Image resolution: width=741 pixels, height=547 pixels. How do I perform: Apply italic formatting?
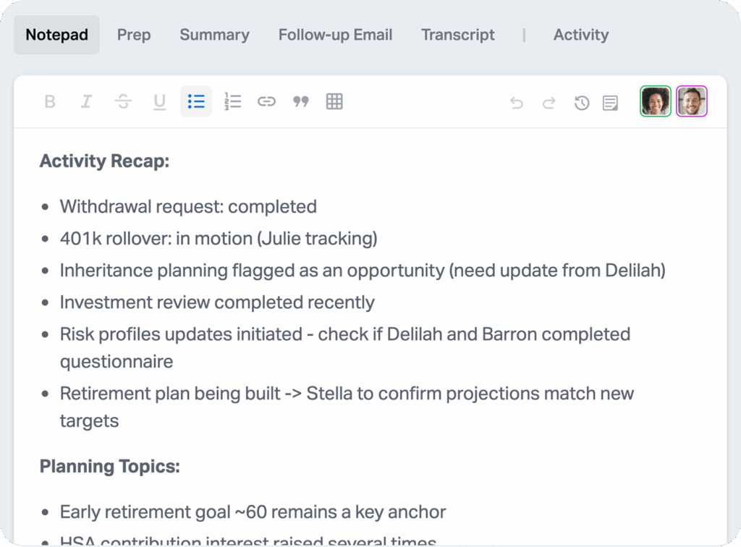tap(86, 102)
